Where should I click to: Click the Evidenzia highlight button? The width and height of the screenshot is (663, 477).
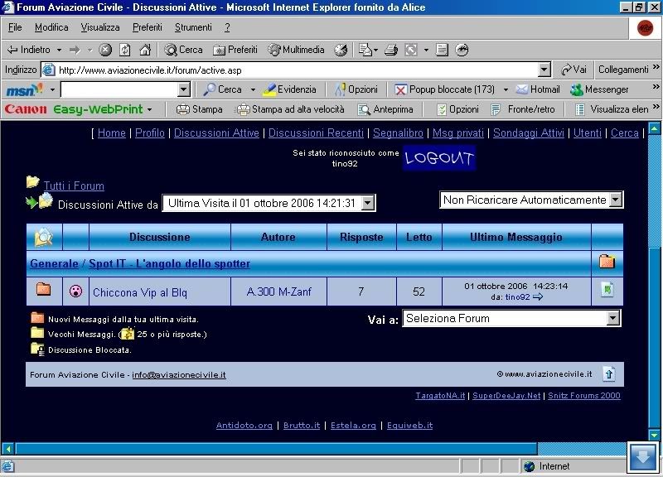pos(289,89)
